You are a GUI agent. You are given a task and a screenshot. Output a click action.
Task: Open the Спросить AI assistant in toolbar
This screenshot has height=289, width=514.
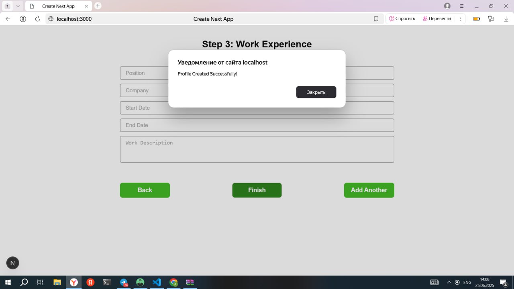tap(402, 18)
